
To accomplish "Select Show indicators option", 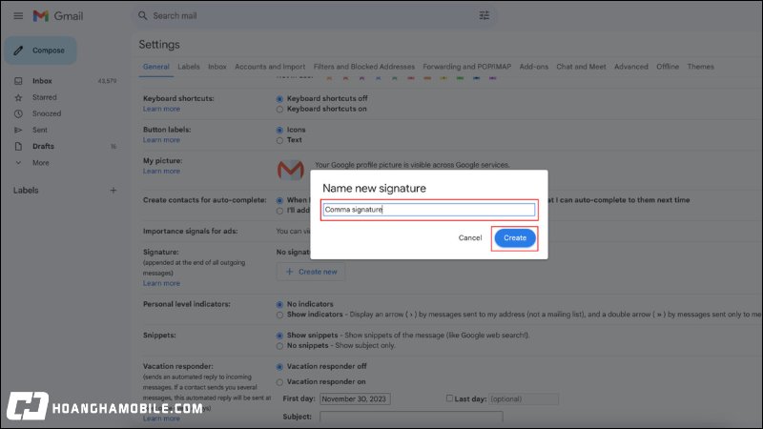I will tap(279, 315).
